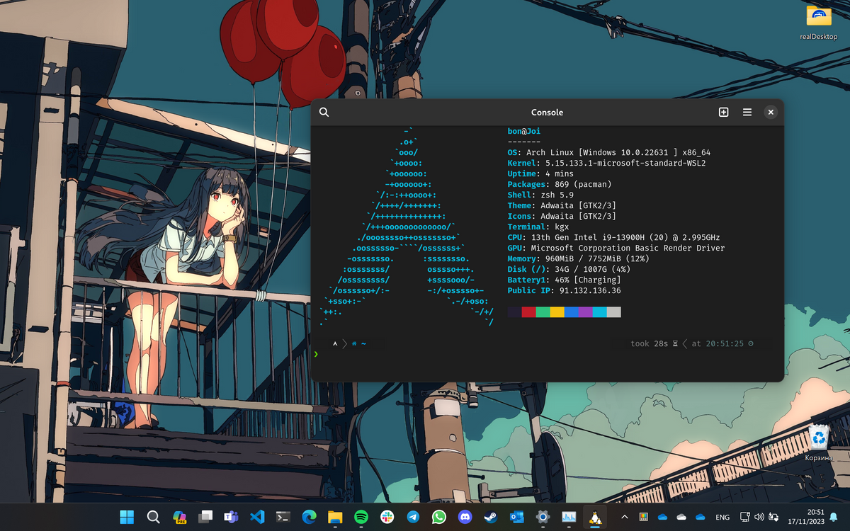Open search in the Console window
The image size is (850, 531).
[x=324, y=112]
